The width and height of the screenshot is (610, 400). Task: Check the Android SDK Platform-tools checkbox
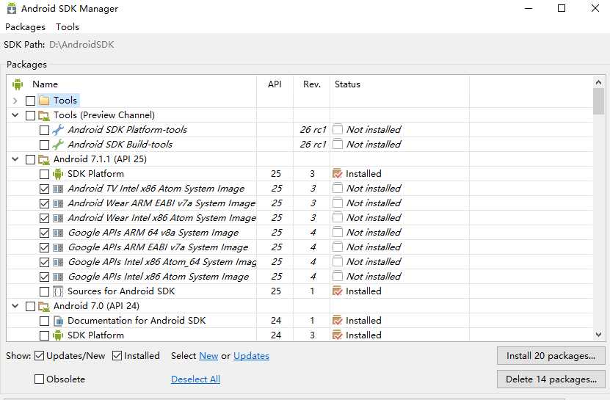pyautogui.click(x=44, y=130)
